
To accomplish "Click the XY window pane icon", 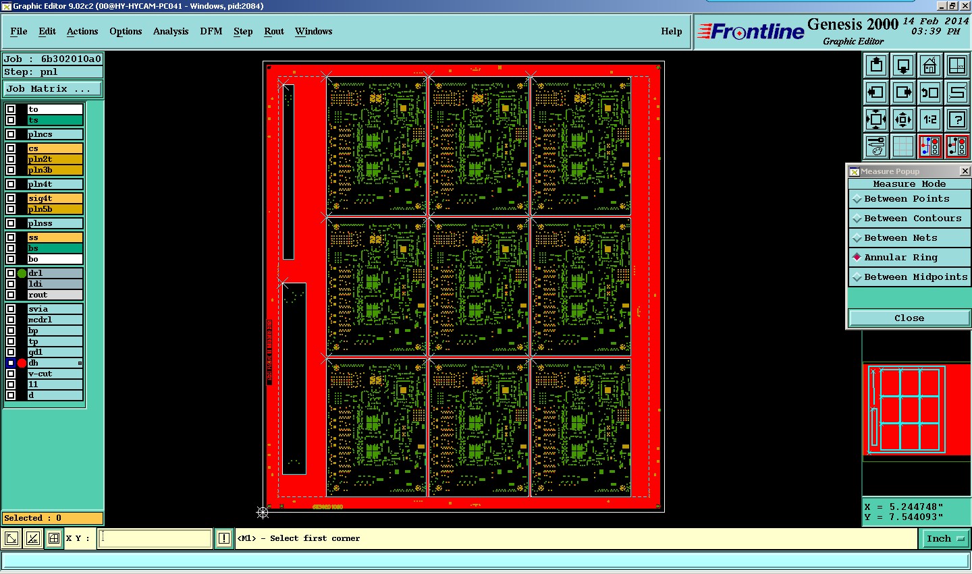I will pos(957,65).
